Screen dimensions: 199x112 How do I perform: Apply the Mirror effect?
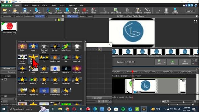click(x=22, y=69)
